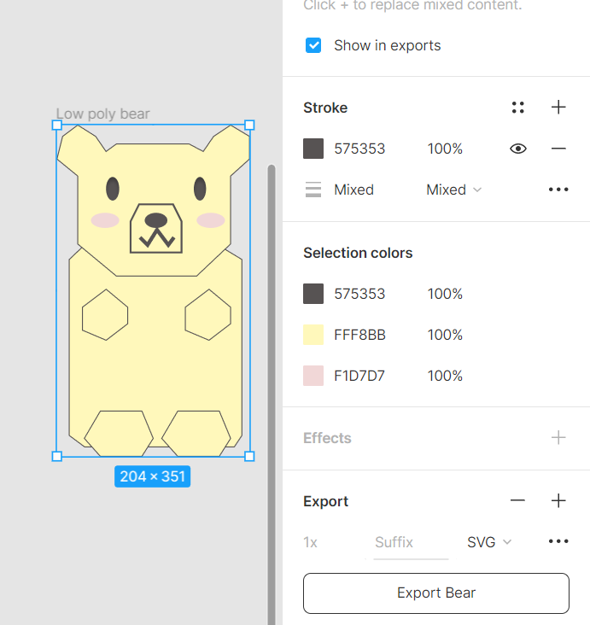Screen dimensions: 590x625
Task: Click the Export section heading
Action: point(325,501)
